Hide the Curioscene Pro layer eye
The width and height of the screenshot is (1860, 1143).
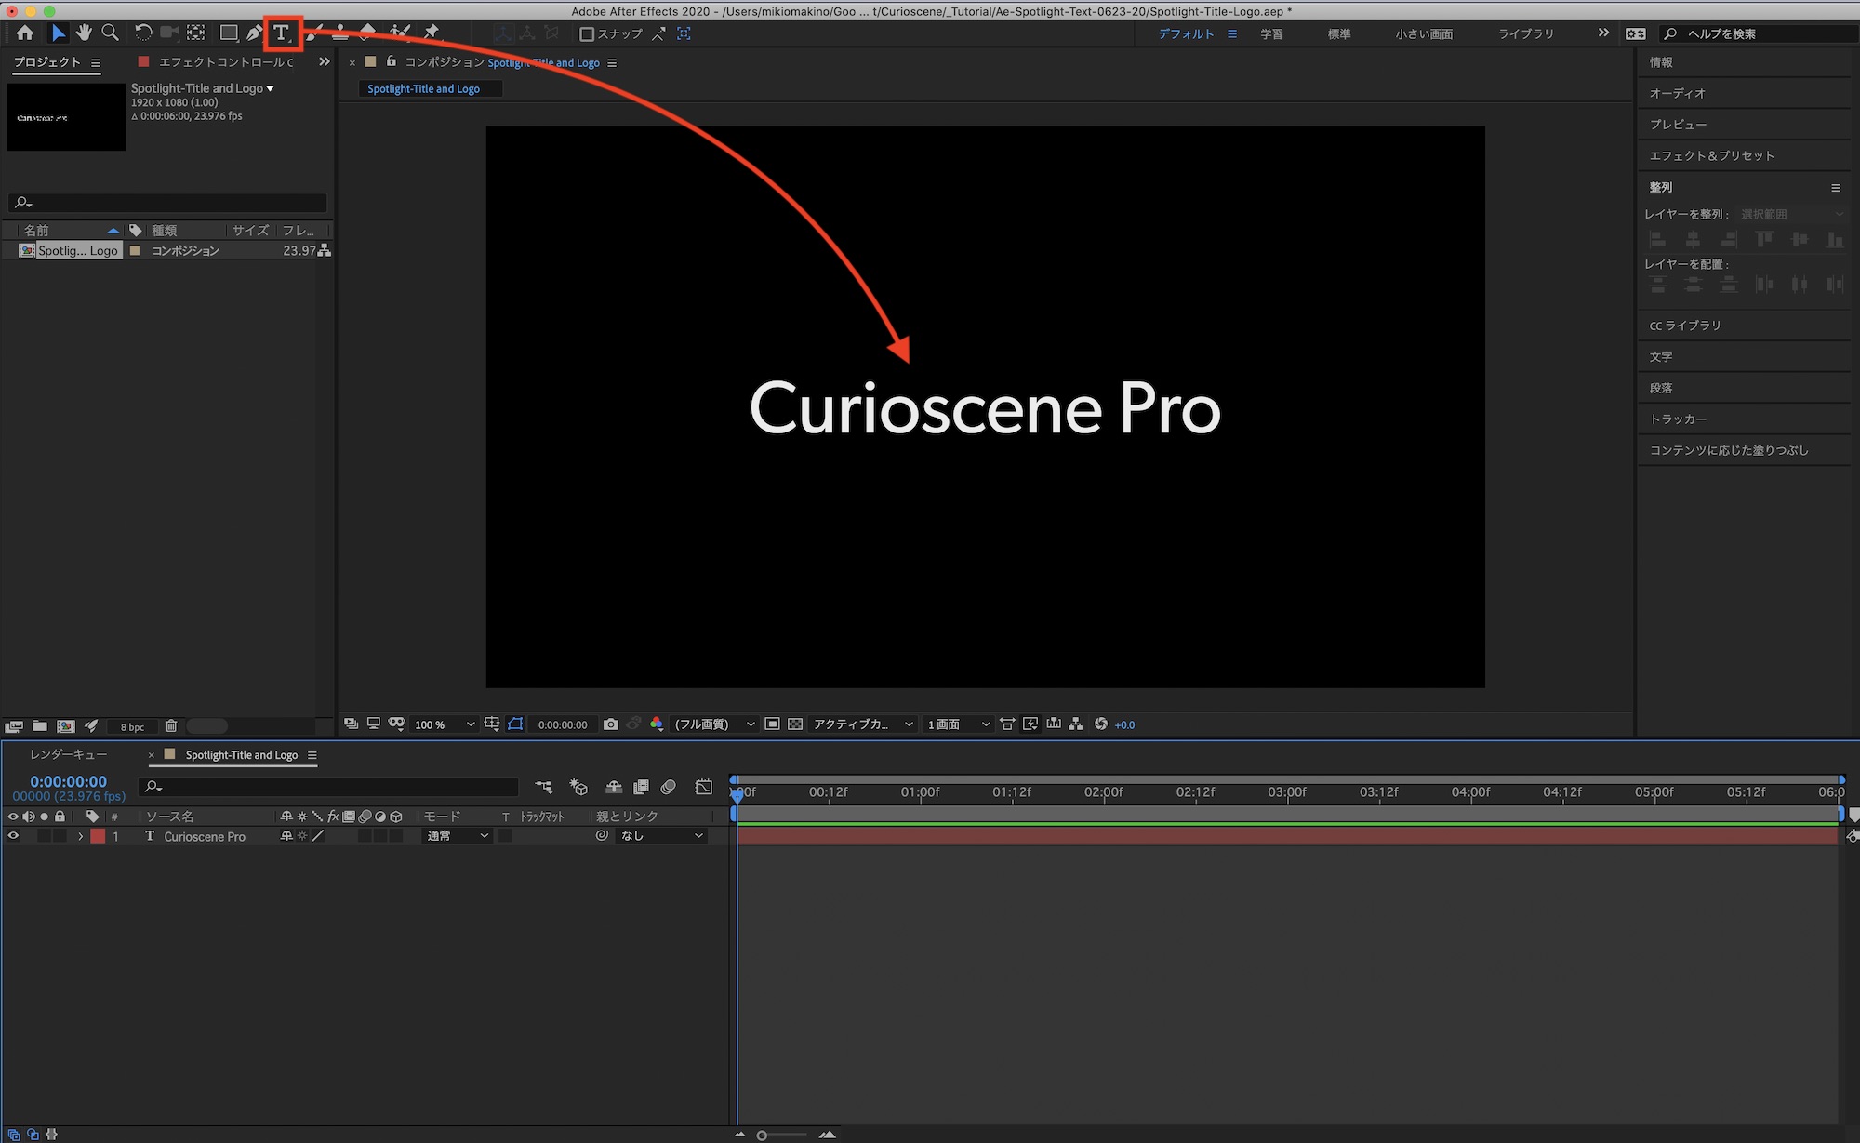click(13, 836)
